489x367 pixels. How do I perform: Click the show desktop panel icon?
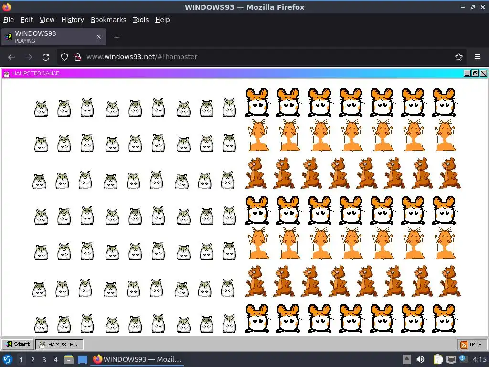click(x=82, y=360)
